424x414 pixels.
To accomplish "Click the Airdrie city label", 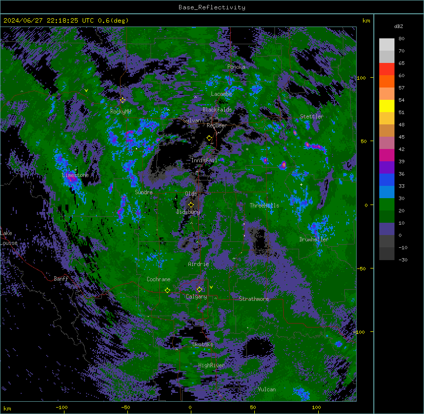I will [199, 264].
